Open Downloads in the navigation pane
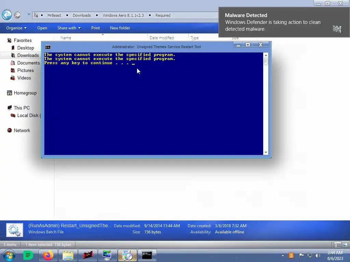This screenshot has width=350, height=262. point(28,55)
